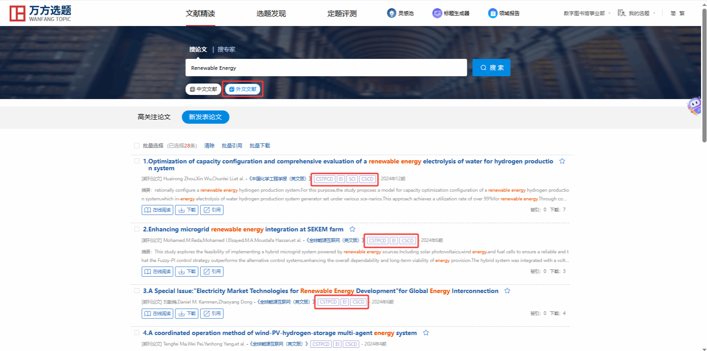Favorite the SEKEM farm microgrid article
707x351 pixels.
[x=352, y=229]
